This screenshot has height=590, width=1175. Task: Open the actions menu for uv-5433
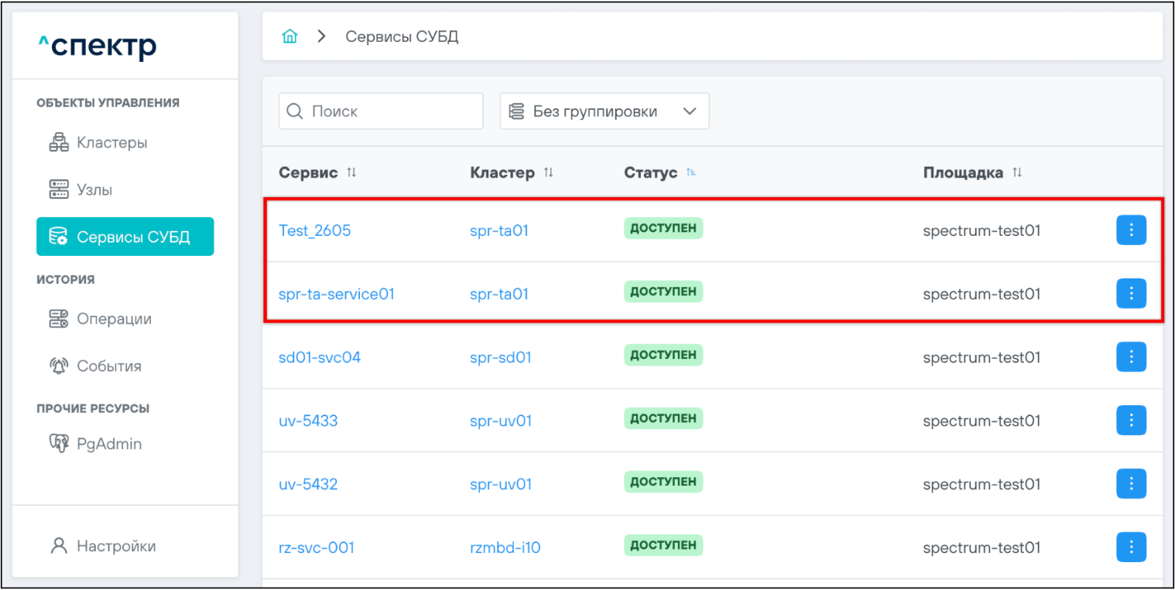(x=1131, y=420)
